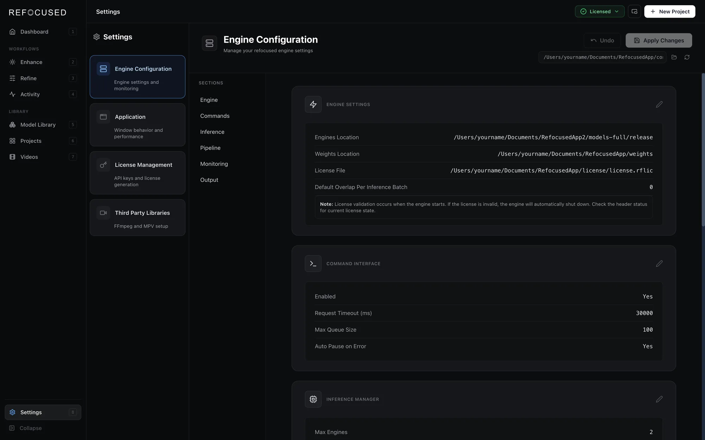Viewport: 705px width, 440px height.
Task: Click the terminal Command Interface icon
Action: coord(313,264)
